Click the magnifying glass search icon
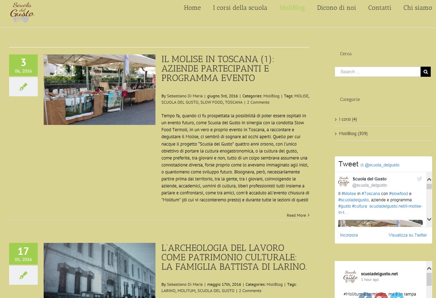This screenshot has width=436, height=298. pos(426,72)
